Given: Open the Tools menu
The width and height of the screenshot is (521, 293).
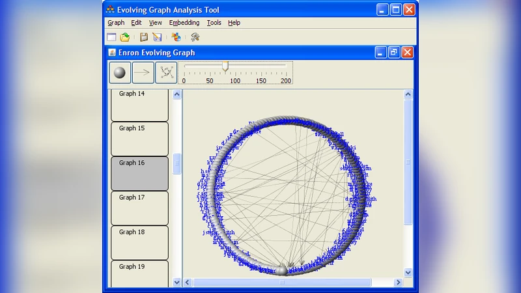Looking at the screenshot, I should 214,23.
